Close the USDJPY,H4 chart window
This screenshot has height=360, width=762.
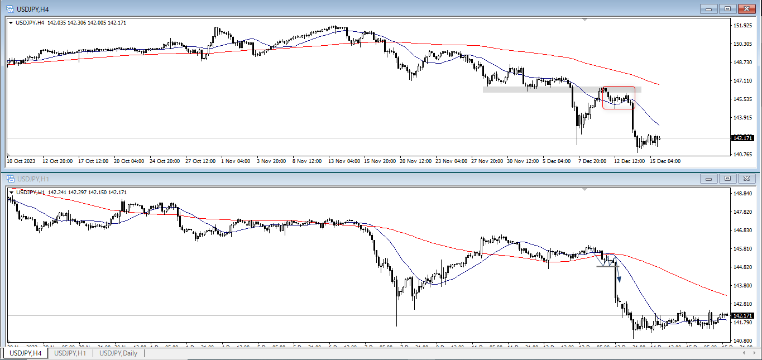746,8
